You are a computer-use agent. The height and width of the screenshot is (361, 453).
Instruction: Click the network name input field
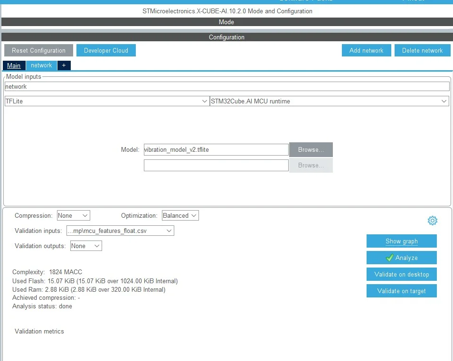coord(227,86)
